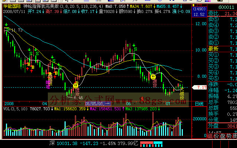Click the 日线 period selector
The width and height of the screenshot is (237, 148).
[199, 104]
